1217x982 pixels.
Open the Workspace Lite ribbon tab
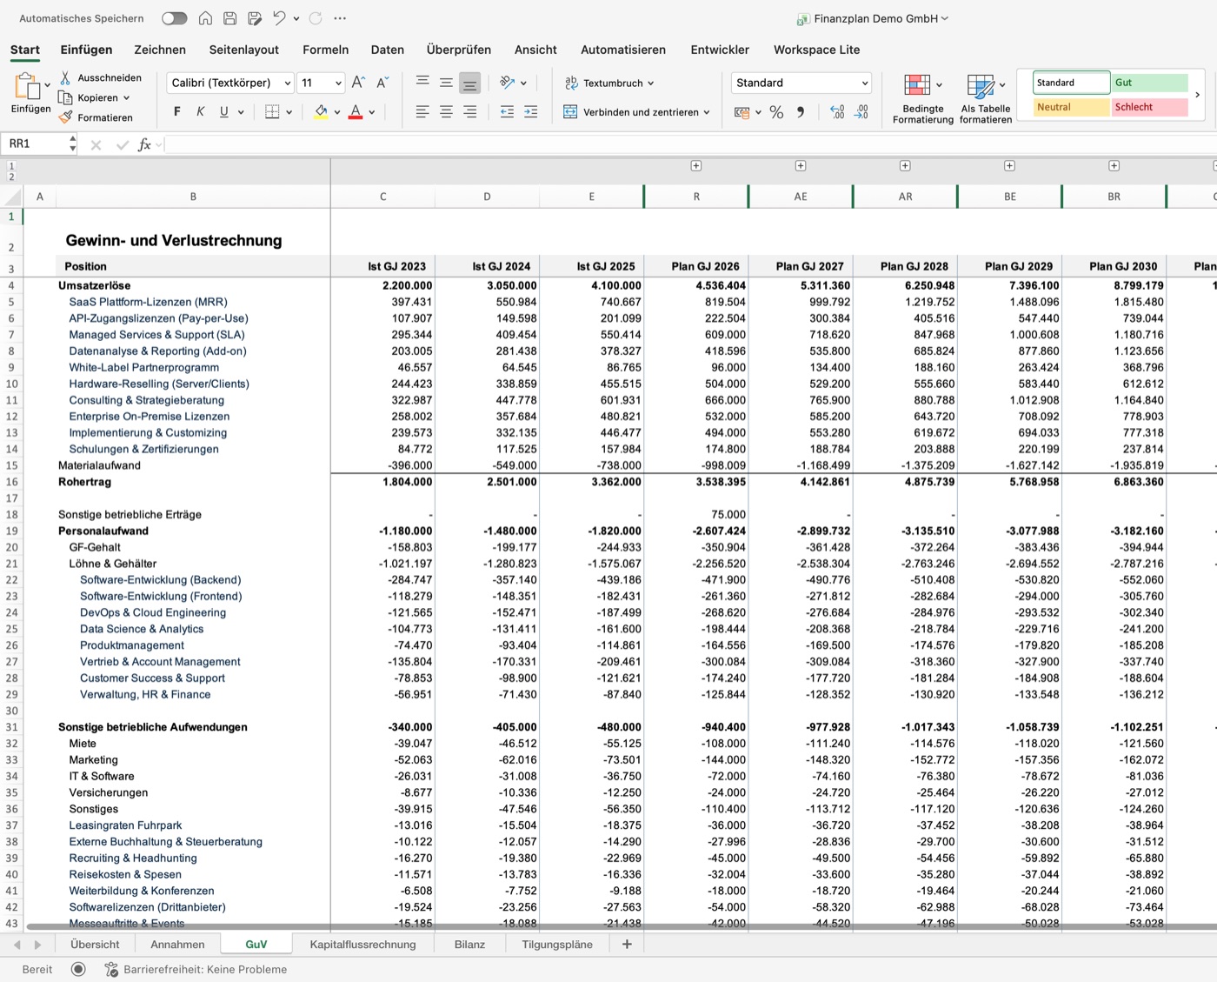[817, 50]
